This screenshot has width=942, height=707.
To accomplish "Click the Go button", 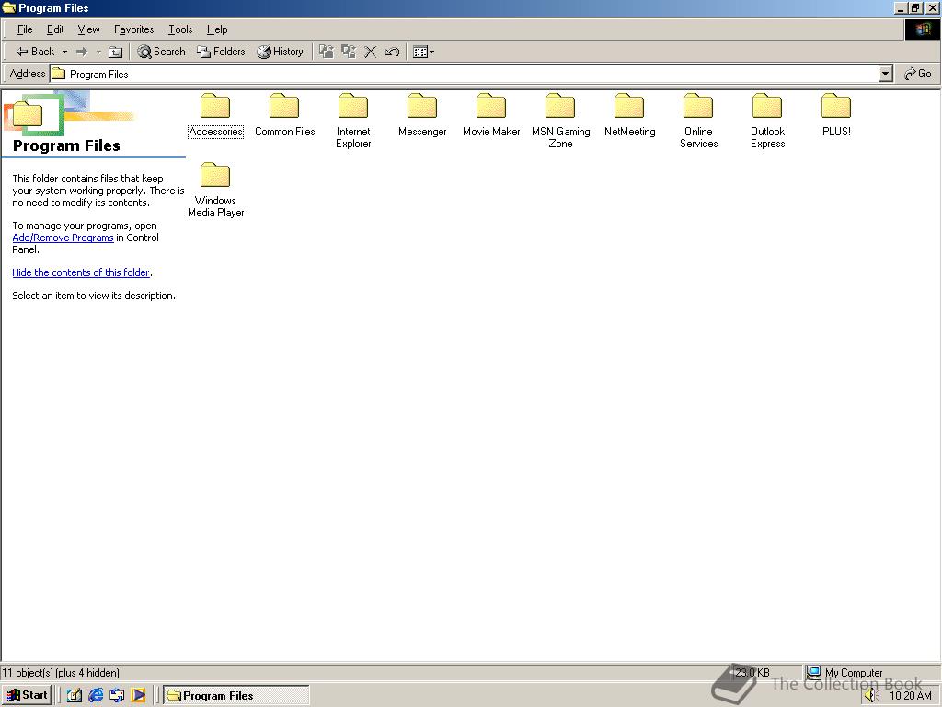I will click(x=917, y=74).
